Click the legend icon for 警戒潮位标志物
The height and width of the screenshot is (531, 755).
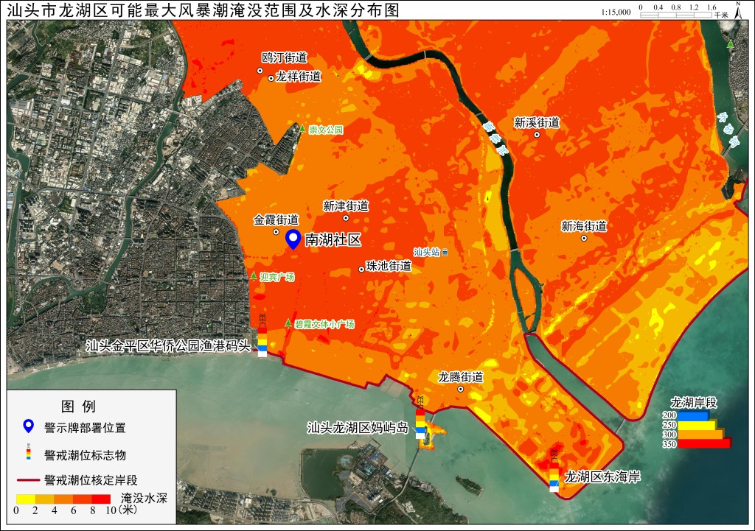coord(29,453)
